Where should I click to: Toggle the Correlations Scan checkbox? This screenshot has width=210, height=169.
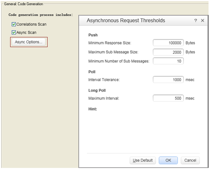tap(14, 24)
